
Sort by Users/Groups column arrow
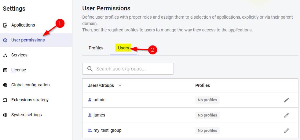(x=120, y=86)
